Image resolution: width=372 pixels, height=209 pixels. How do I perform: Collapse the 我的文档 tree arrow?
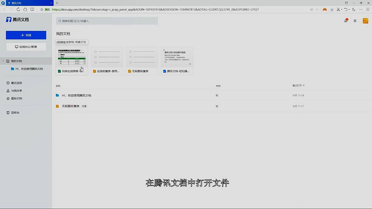point(3,61)
